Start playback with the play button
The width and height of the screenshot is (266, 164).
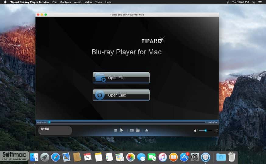(x=121, y=130)
